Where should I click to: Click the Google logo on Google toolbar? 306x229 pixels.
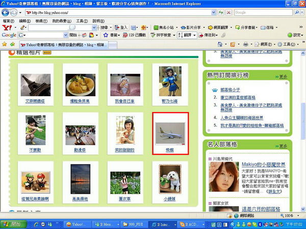[x=9, y=35]
